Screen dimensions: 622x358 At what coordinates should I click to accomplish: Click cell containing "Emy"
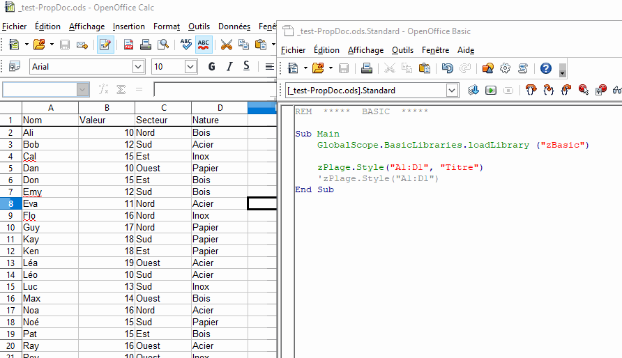click(x=50, y=192)
